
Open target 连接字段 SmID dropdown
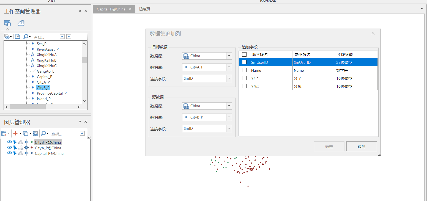(x=229, y=79)
